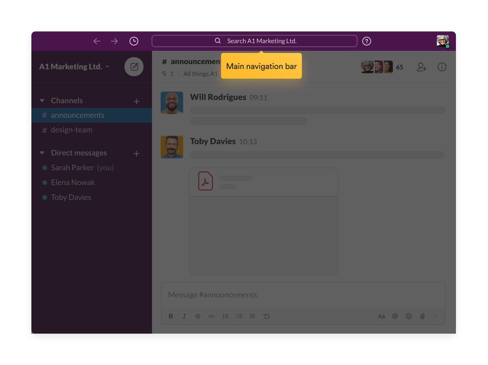The image size is (488, 365).
Task: Go forward with the right arrow
Action: coord(114,41)
